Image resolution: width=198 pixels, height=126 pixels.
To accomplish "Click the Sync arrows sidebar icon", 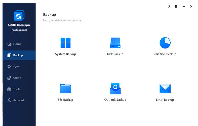I will 9,67.
